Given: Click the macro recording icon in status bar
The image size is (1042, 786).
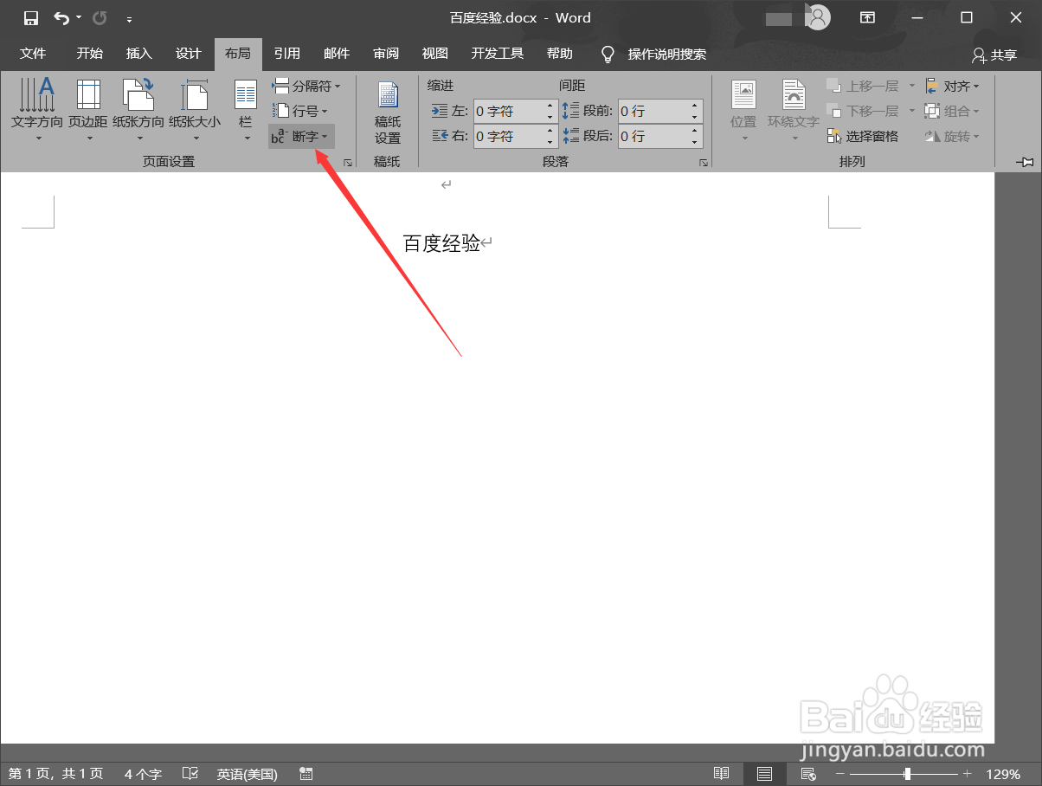Looking at the screenshot, I should 306,774.
